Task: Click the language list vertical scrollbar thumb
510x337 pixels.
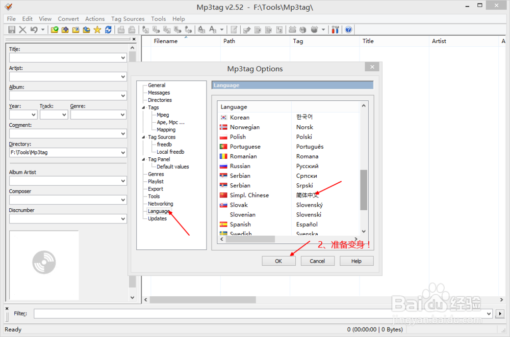Action: [364, 190]
